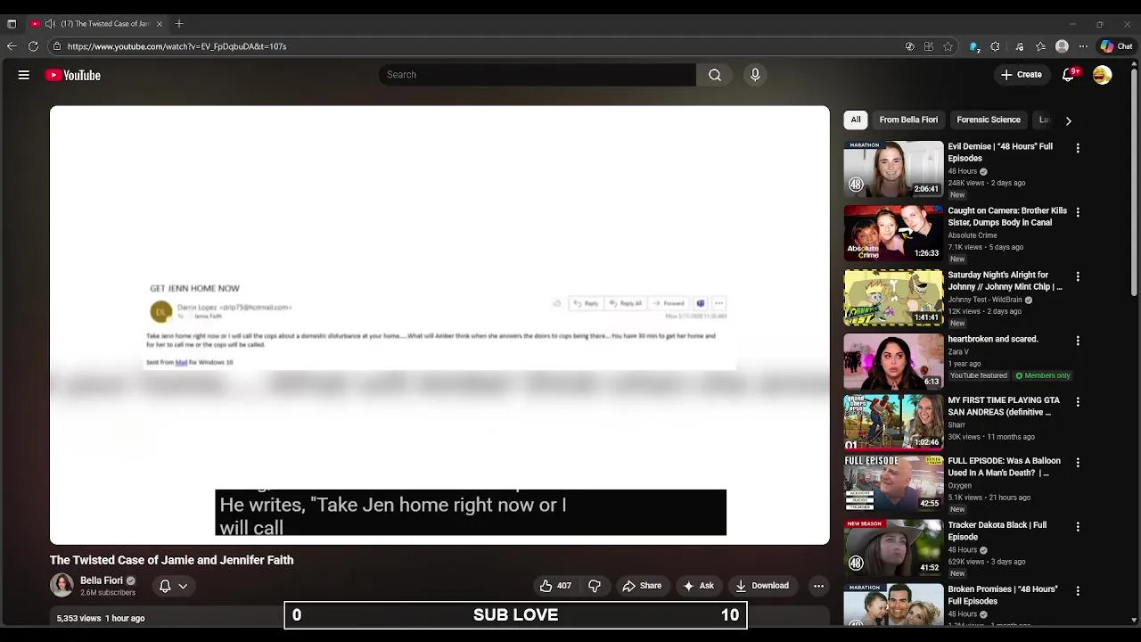Play the Johnny Test thumbnail
The image size is (1141, 642).
click(x=893, y=297)
